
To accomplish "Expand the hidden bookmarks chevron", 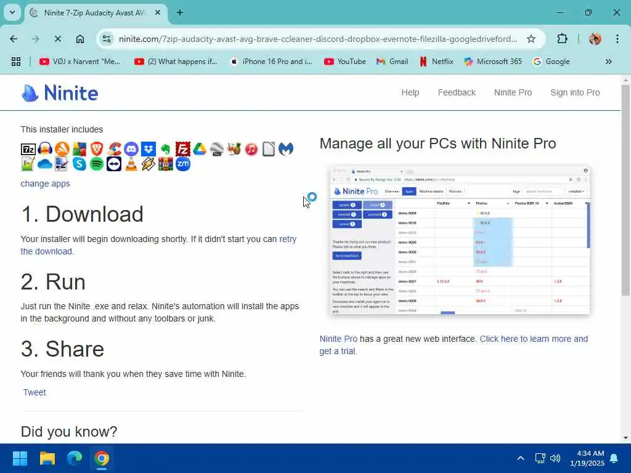I will [608, 62].
